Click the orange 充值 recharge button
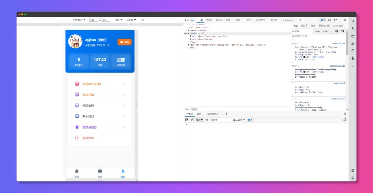The height and width of the screenshot is (193, 373). [125, 42]
